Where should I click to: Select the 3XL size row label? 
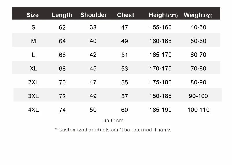[x=33, y=96]
